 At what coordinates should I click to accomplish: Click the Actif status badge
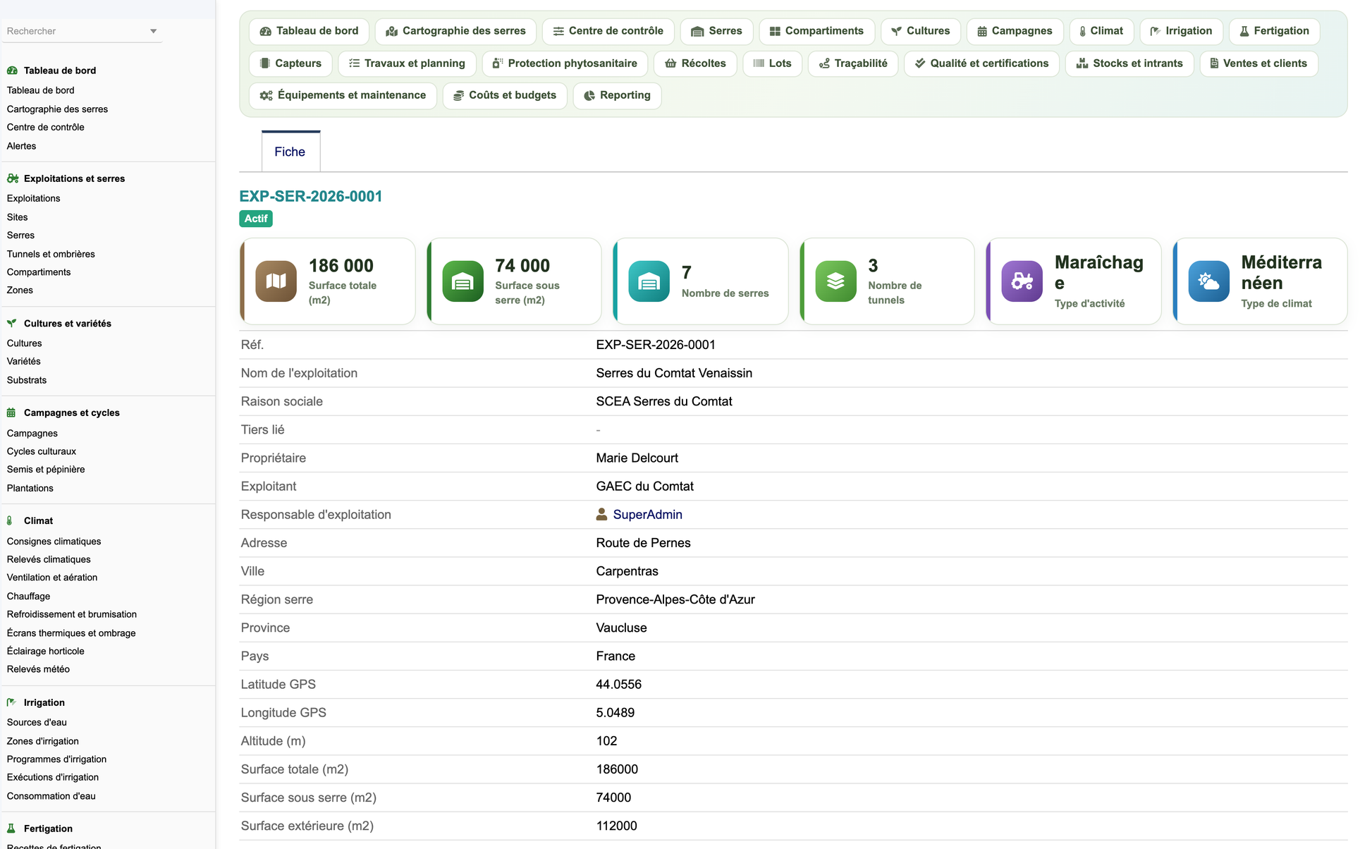256,219
